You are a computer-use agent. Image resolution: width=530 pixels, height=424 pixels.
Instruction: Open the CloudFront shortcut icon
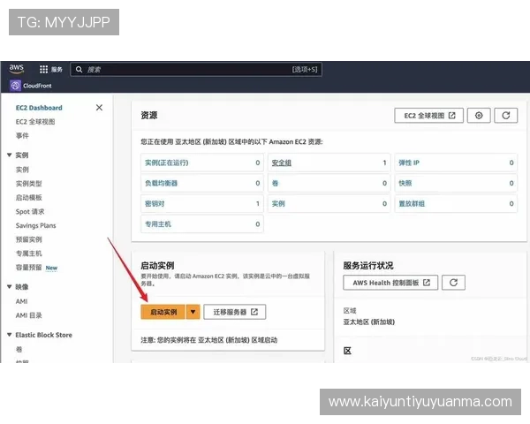pyautogui.click(x=15, y=86)
